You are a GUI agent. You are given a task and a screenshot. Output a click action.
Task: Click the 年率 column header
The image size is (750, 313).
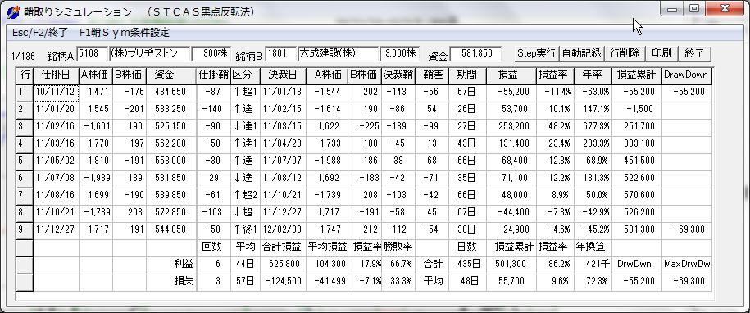593,75
